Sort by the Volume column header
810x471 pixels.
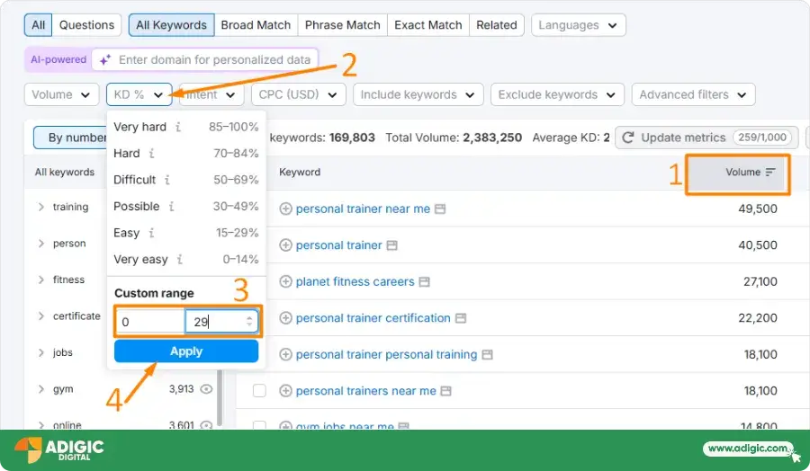738,173
